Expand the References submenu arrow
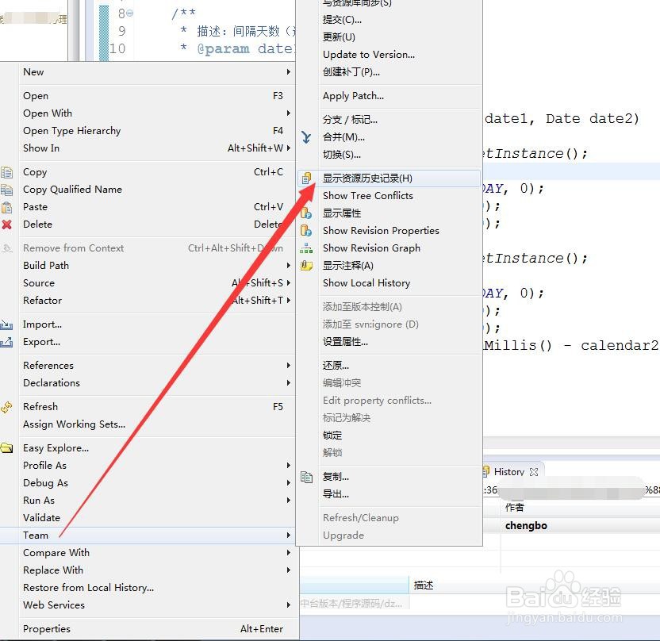660x641 pixels. click(288, 366)
